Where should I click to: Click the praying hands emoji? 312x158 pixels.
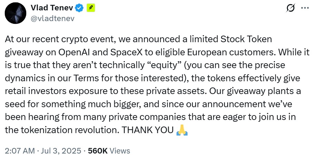tap(182, 130)
